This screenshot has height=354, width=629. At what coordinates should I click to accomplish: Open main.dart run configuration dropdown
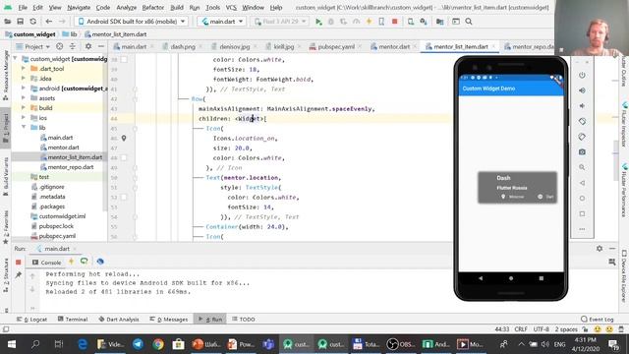pyautogui.click(x=222, y=22)
